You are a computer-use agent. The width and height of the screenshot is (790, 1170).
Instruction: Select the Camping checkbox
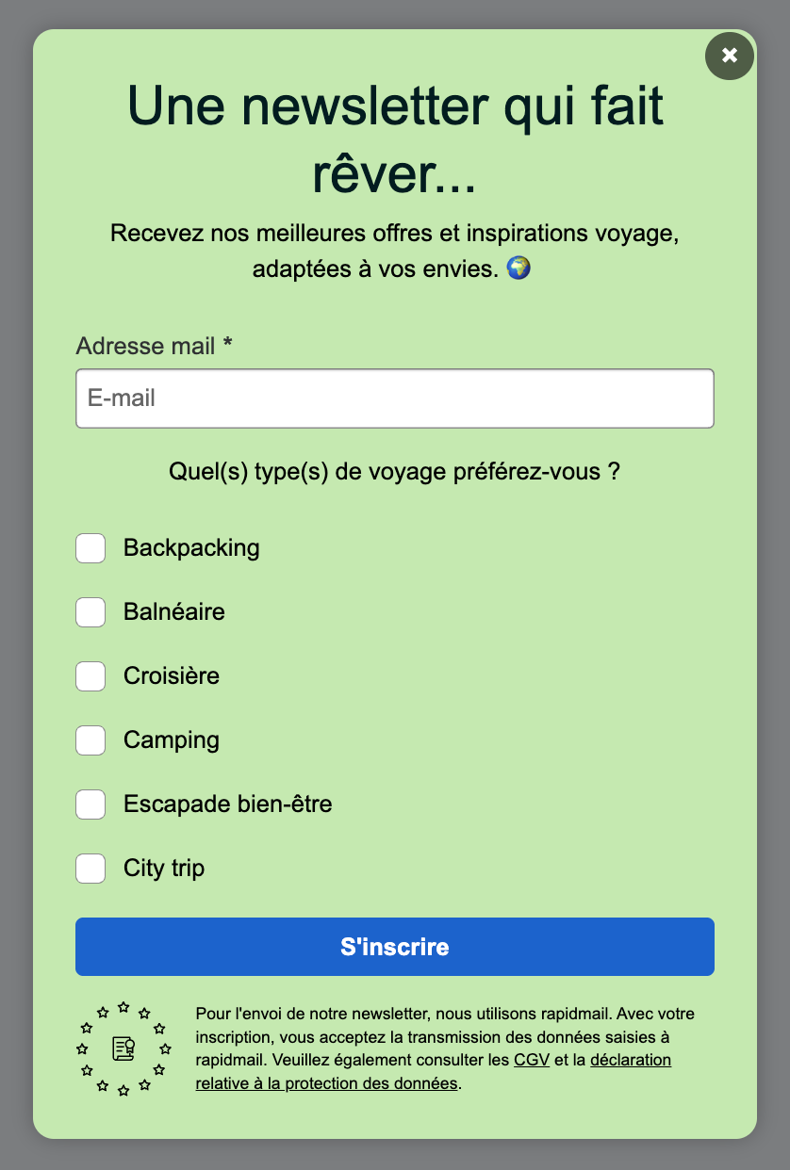[x=91, y=740]
